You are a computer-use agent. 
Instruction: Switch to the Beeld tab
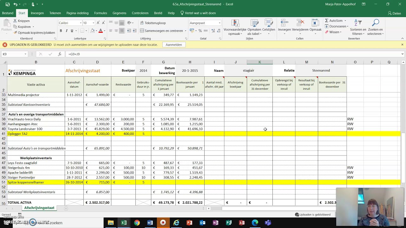158,13
